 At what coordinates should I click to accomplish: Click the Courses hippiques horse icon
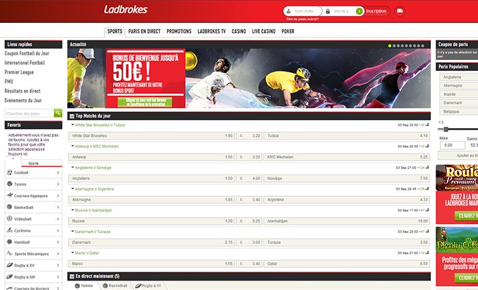pyautogui.click(x=9, y=196)
